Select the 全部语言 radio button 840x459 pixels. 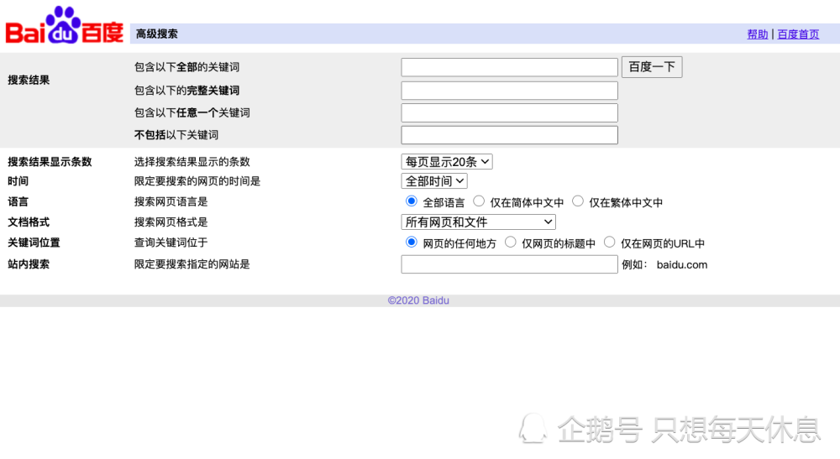[412, 201]
